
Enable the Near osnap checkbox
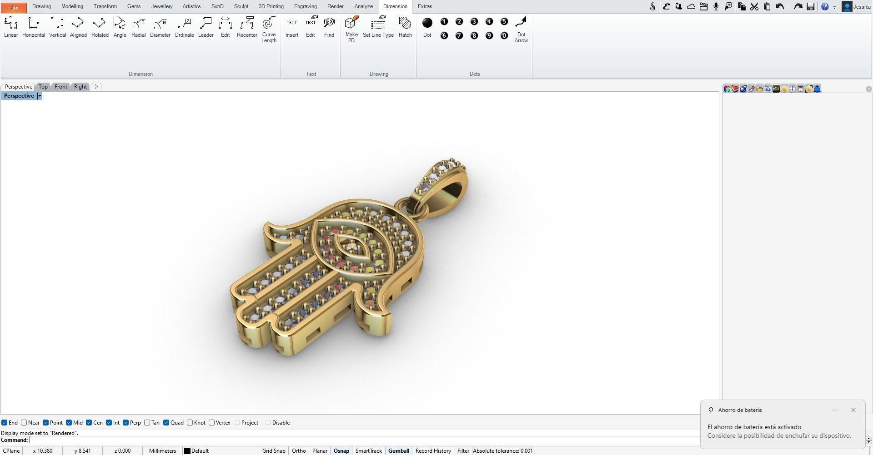pos(24,423)
